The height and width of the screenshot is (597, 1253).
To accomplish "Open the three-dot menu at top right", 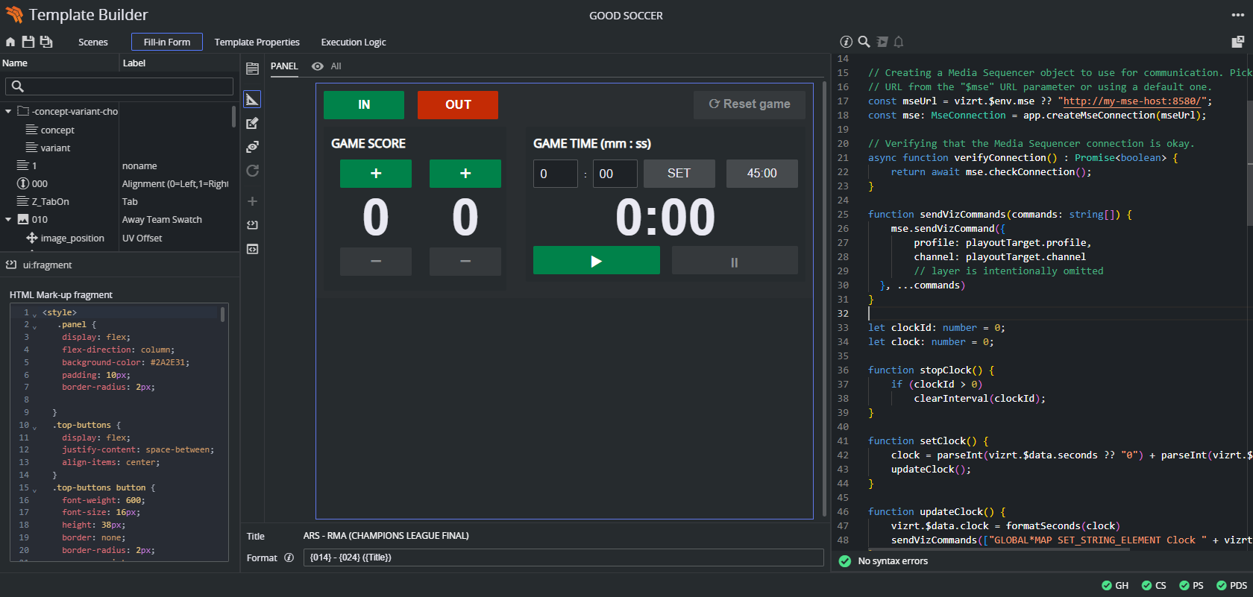I will click(1237, 15).
